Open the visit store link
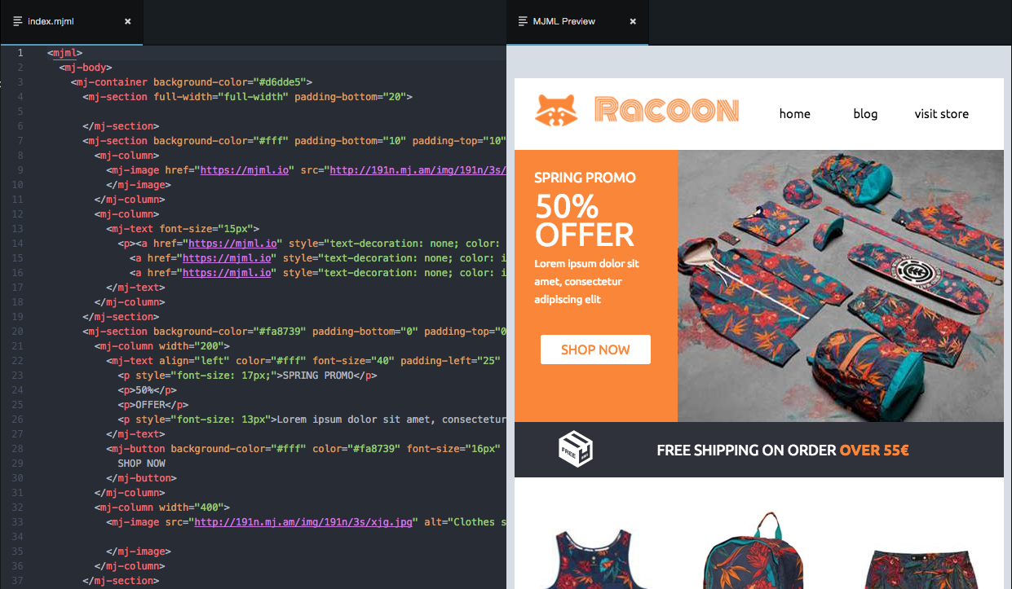This screenshot has width=1012, height=589. coord(942,114)
